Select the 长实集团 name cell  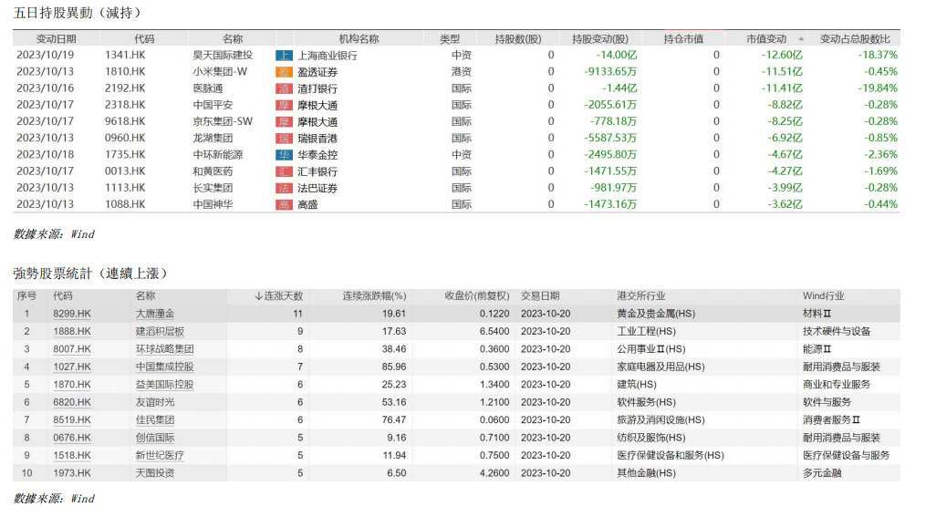(x=213, y=188)
